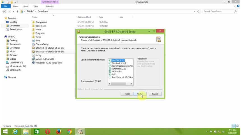The height and width of the screenshot is (135, 241).
Task: Open the Share ribbon tab
Action: (x=26, y=6)
